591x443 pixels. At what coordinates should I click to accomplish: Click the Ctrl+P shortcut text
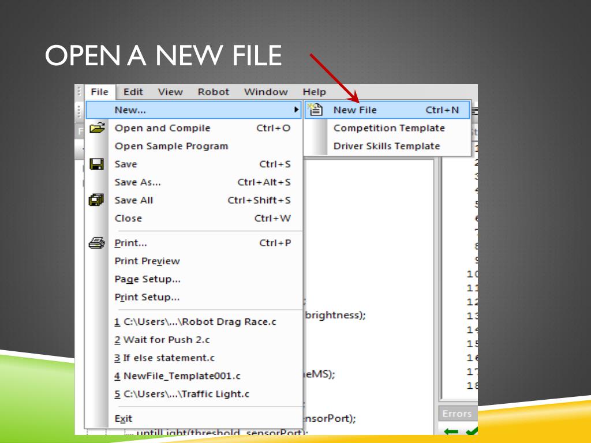[x=275, y=243]
